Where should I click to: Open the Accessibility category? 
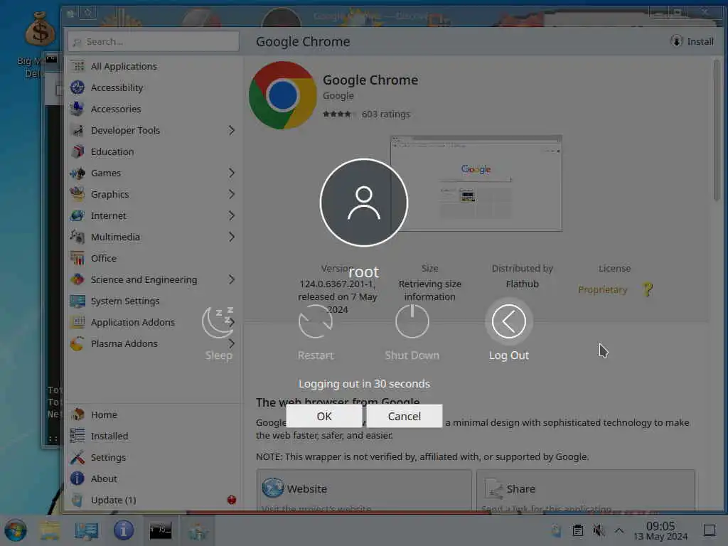point(153,87)
